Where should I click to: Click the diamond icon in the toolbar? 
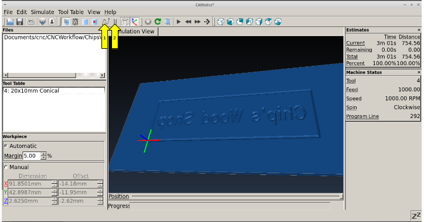point(42,22)
